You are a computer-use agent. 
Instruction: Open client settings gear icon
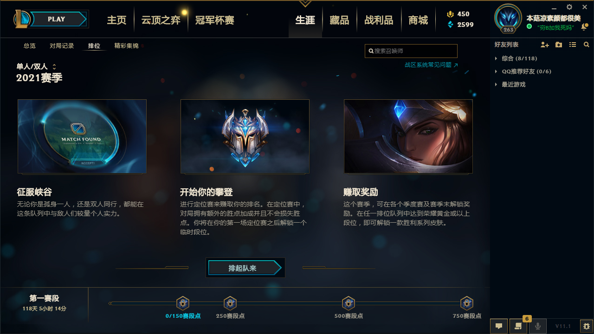click(x=569, y=7)
